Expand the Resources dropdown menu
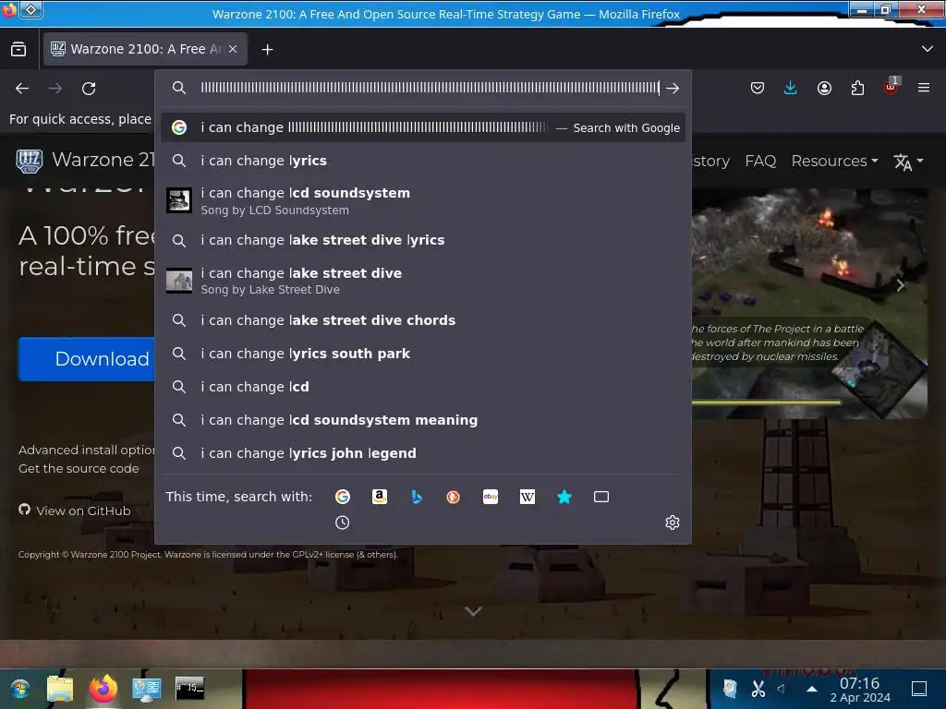This screenshot has height=709, width=946. tap(834, 161)
